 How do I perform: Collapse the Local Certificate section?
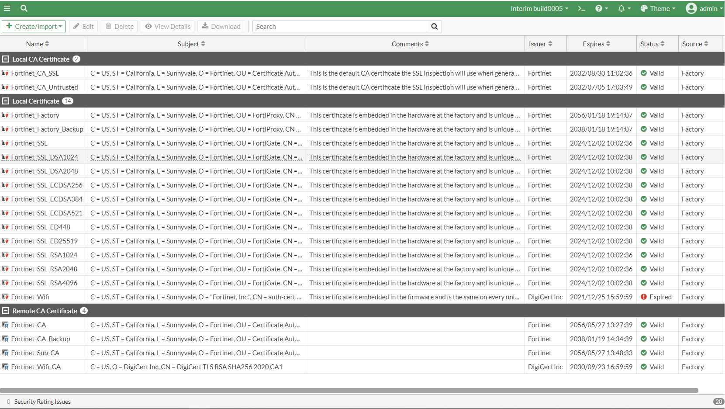tap(6, 101)
